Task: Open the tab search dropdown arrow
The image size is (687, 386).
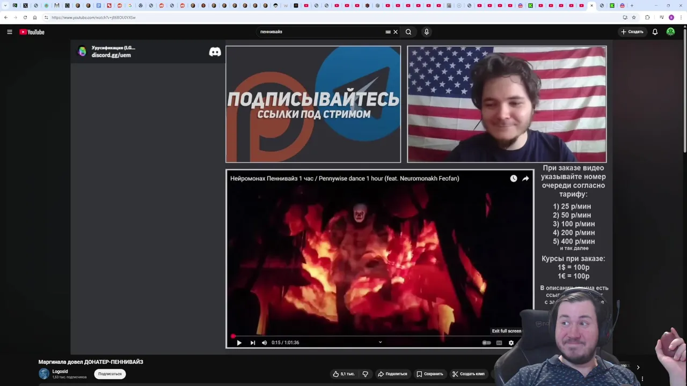Action: (5, 5)
